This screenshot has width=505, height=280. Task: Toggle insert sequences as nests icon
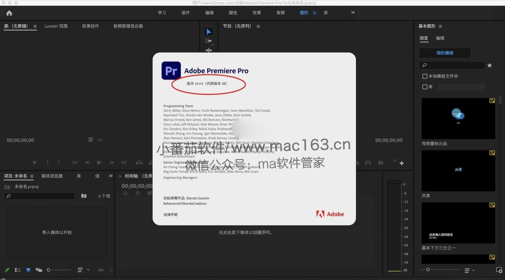click(x=126, y=193)
